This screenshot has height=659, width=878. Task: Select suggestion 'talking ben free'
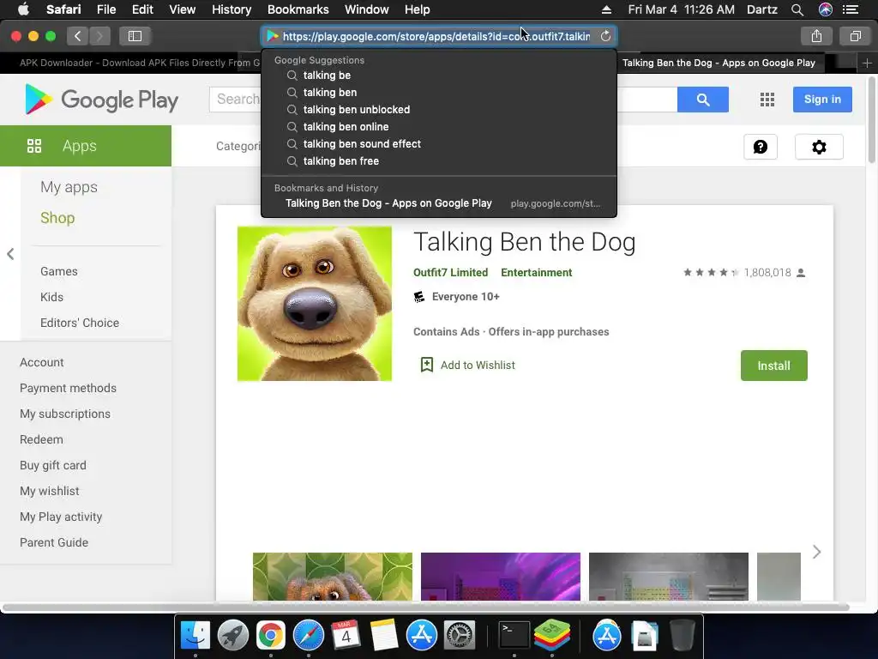tap(439, 161)
